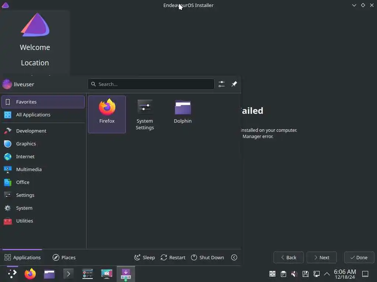Viewport: 377px width, 282px height.
Task: Open clipboard tray icon
Action: 283,274
